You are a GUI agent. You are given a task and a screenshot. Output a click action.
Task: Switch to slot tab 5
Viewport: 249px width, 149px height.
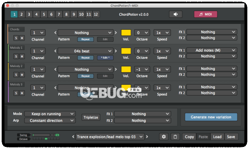point(44,14)
